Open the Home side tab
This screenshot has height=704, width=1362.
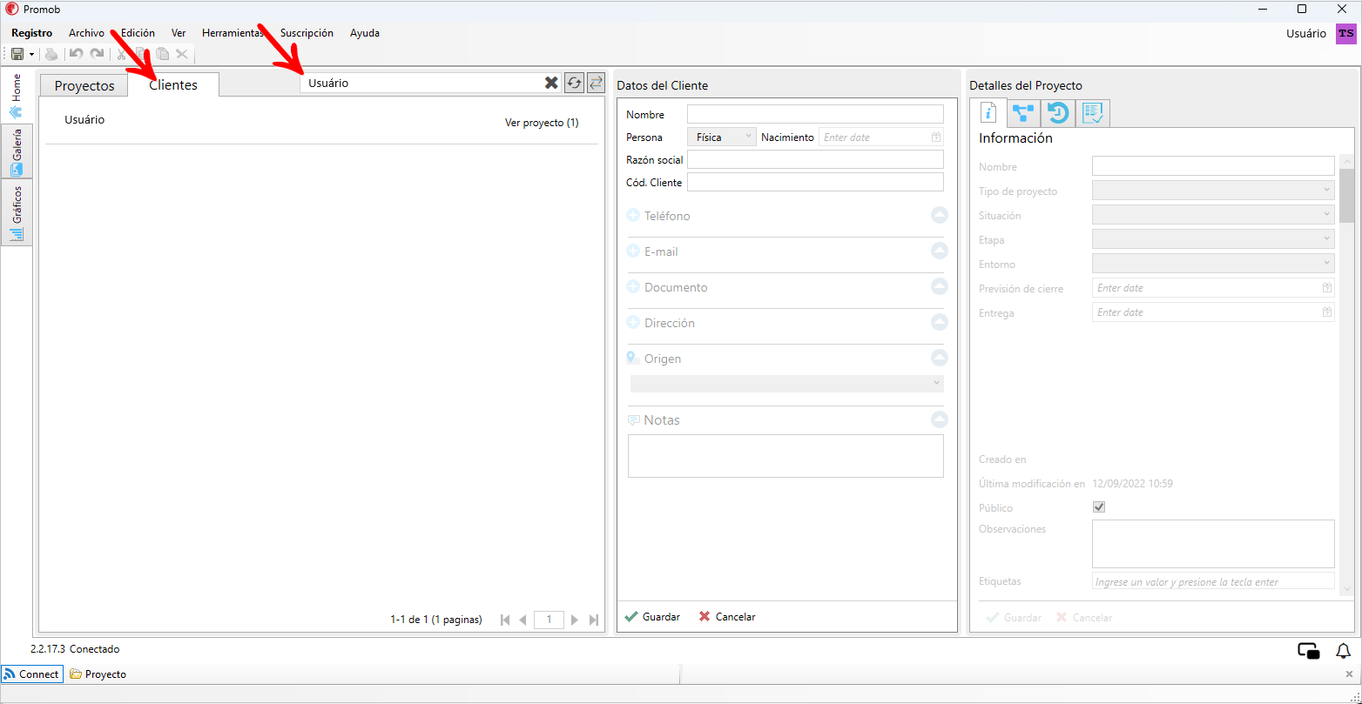point(17,97)
